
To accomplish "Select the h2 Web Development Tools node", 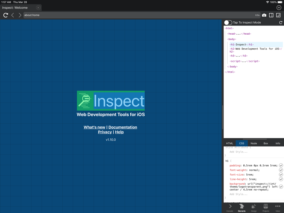I will pyautogui.click(x=256, y=50).
